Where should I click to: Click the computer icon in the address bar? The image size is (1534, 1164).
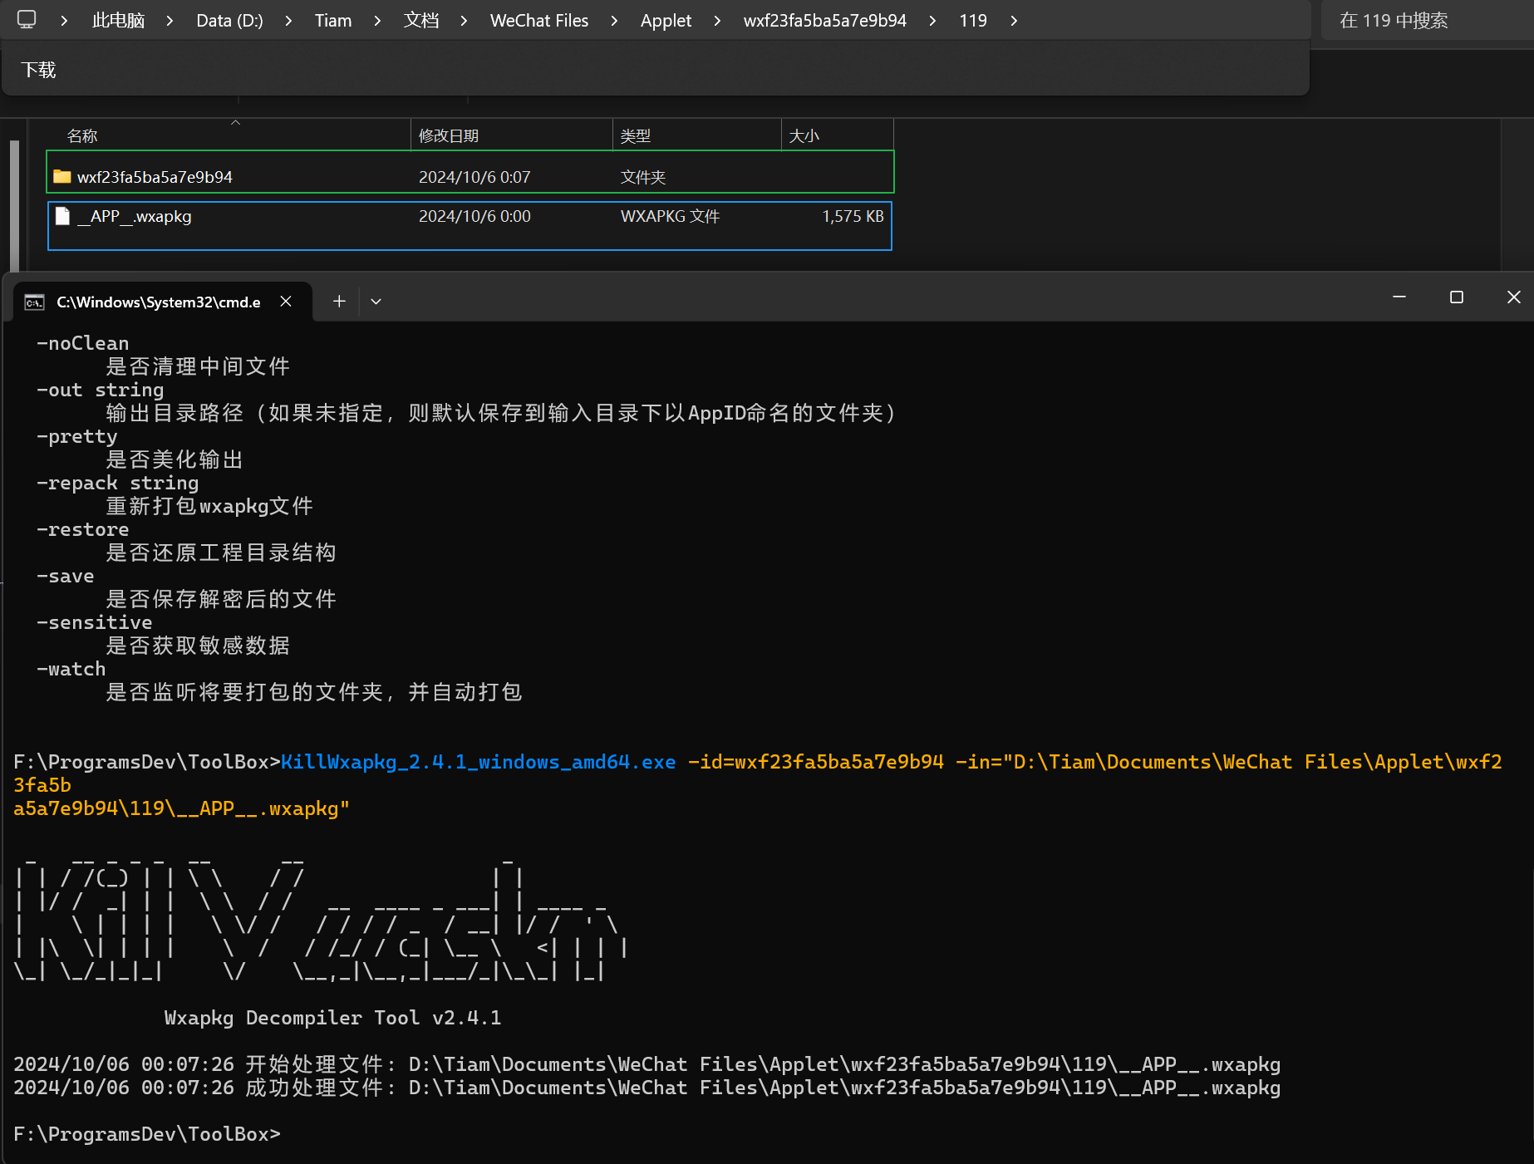point(27,19)
